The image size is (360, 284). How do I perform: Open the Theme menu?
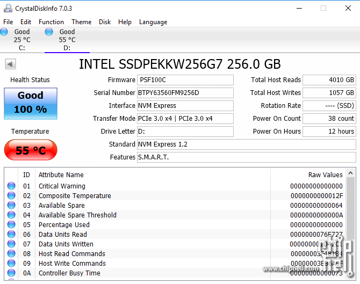(81, 22)
